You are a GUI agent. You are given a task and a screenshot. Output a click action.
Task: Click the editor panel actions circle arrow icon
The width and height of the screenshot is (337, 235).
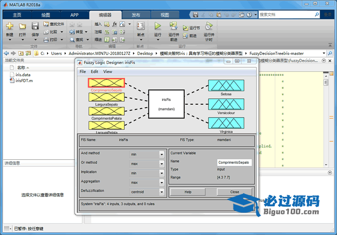324,61
